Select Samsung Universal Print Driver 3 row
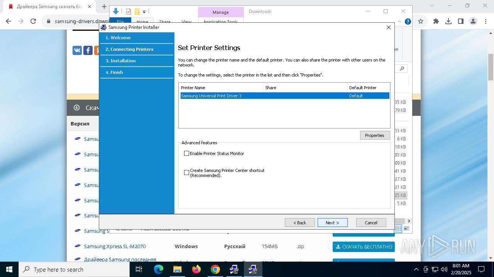This screenshot has width=494, height=277. pos(285,96)
